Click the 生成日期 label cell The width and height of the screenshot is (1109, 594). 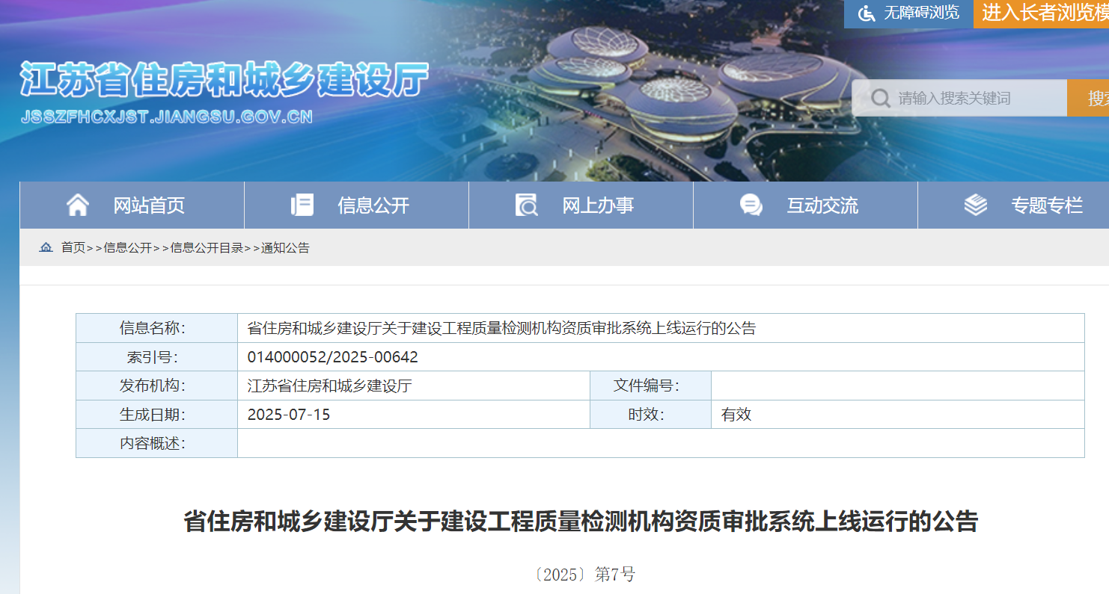pos(157,415)
